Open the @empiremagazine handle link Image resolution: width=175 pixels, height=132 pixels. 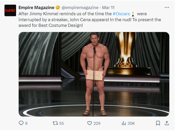pyautogui.click(x=80, y=7)
